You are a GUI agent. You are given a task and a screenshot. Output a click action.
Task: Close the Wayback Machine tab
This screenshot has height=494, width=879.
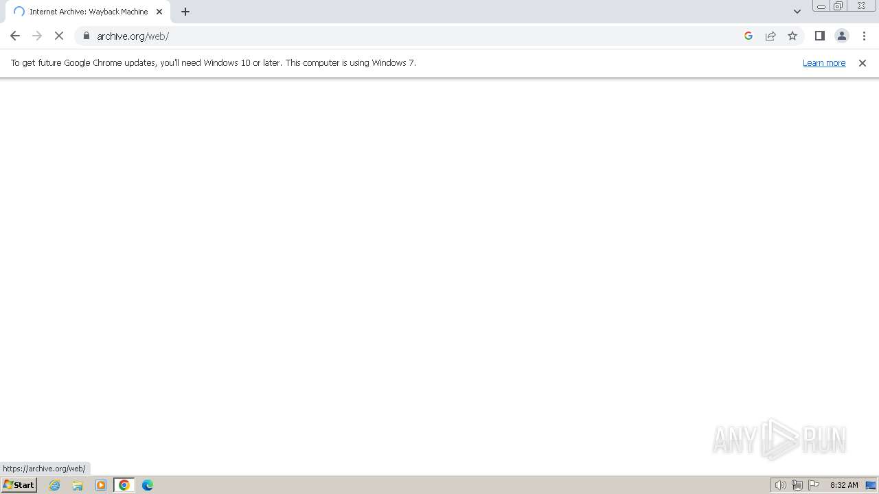[x=159, y=12]
